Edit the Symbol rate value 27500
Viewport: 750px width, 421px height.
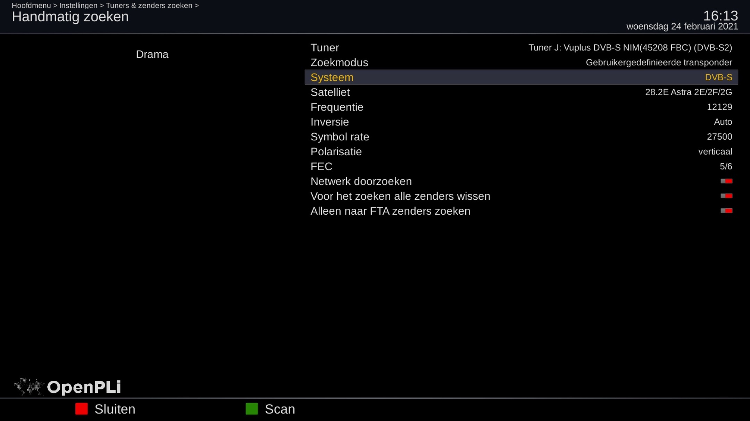coord(719,137)
